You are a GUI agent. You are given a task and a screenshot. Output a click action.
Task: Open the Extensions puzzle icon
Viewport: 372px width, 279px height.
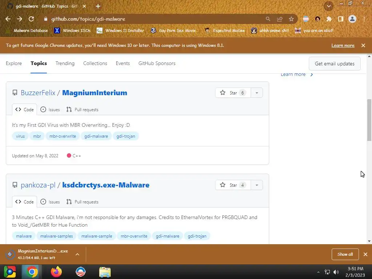(x=329, y=19)
